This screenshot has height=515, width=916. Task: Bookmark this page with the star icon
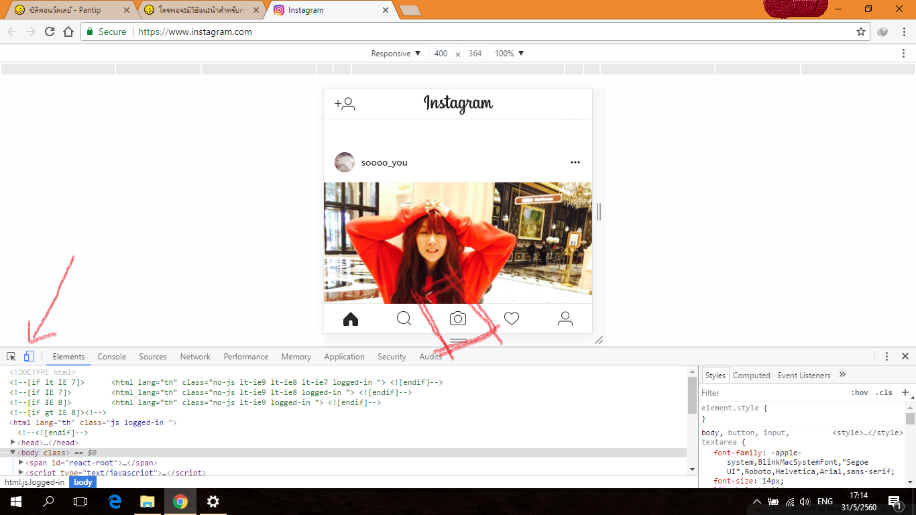[861, 32]
